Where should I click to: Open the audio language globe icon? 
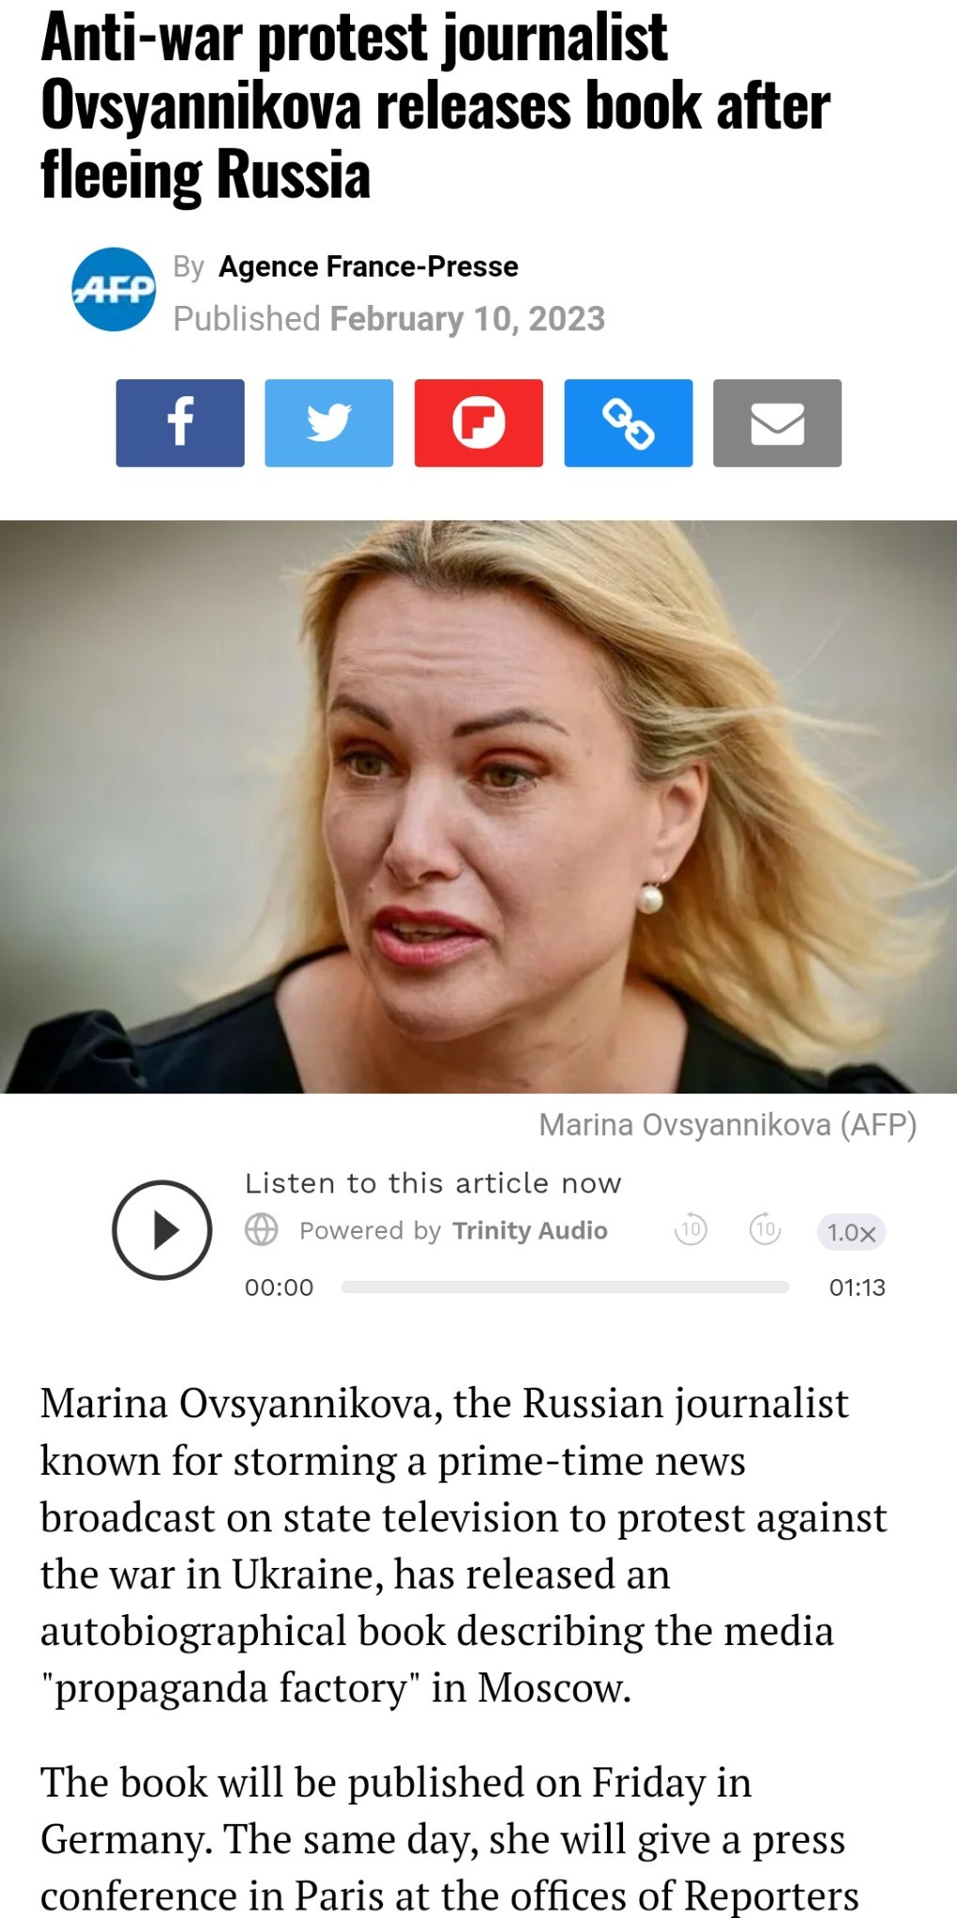pos(262,1230)
